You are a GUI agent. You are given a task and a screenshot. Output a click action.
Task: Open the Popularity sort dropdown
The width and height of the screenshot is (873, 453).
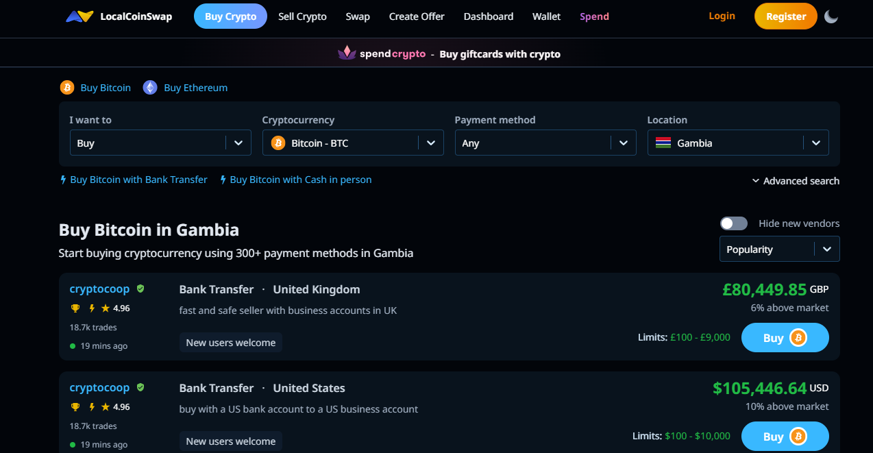click(x=779, y=249)
